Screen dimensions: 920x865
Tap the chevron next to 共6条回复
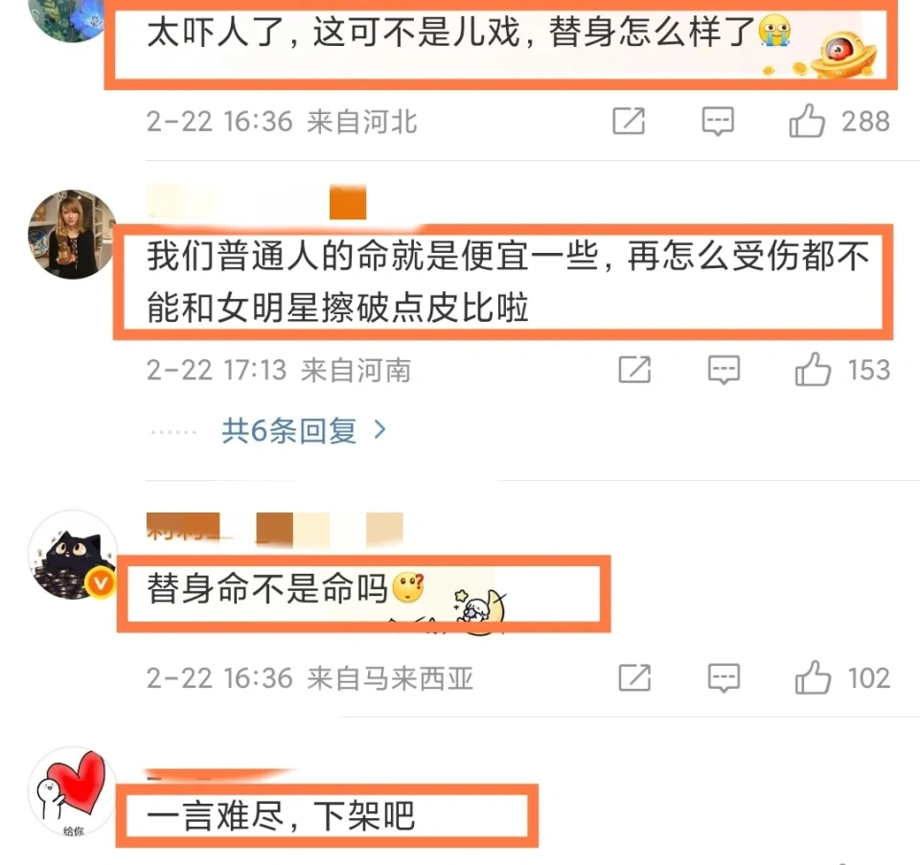coord(379,430)
